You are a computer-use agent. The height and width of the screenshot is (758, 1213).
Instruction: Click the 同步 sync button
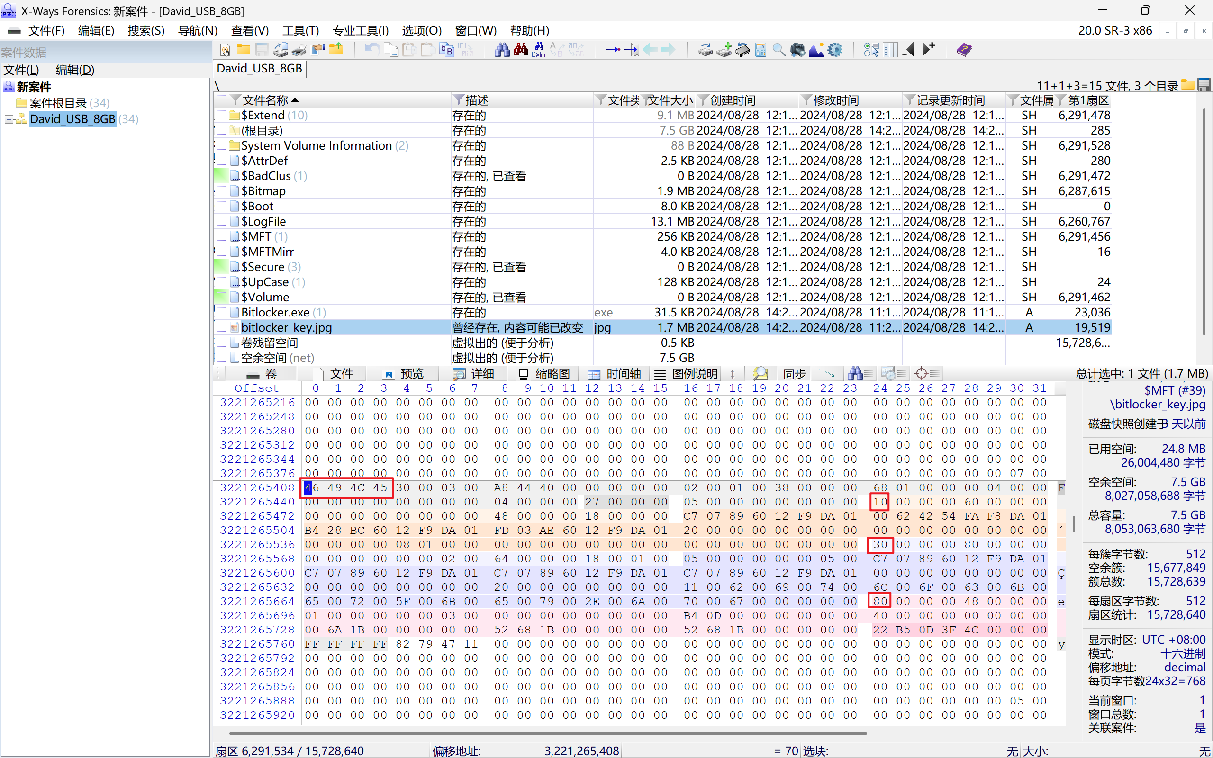794,373
